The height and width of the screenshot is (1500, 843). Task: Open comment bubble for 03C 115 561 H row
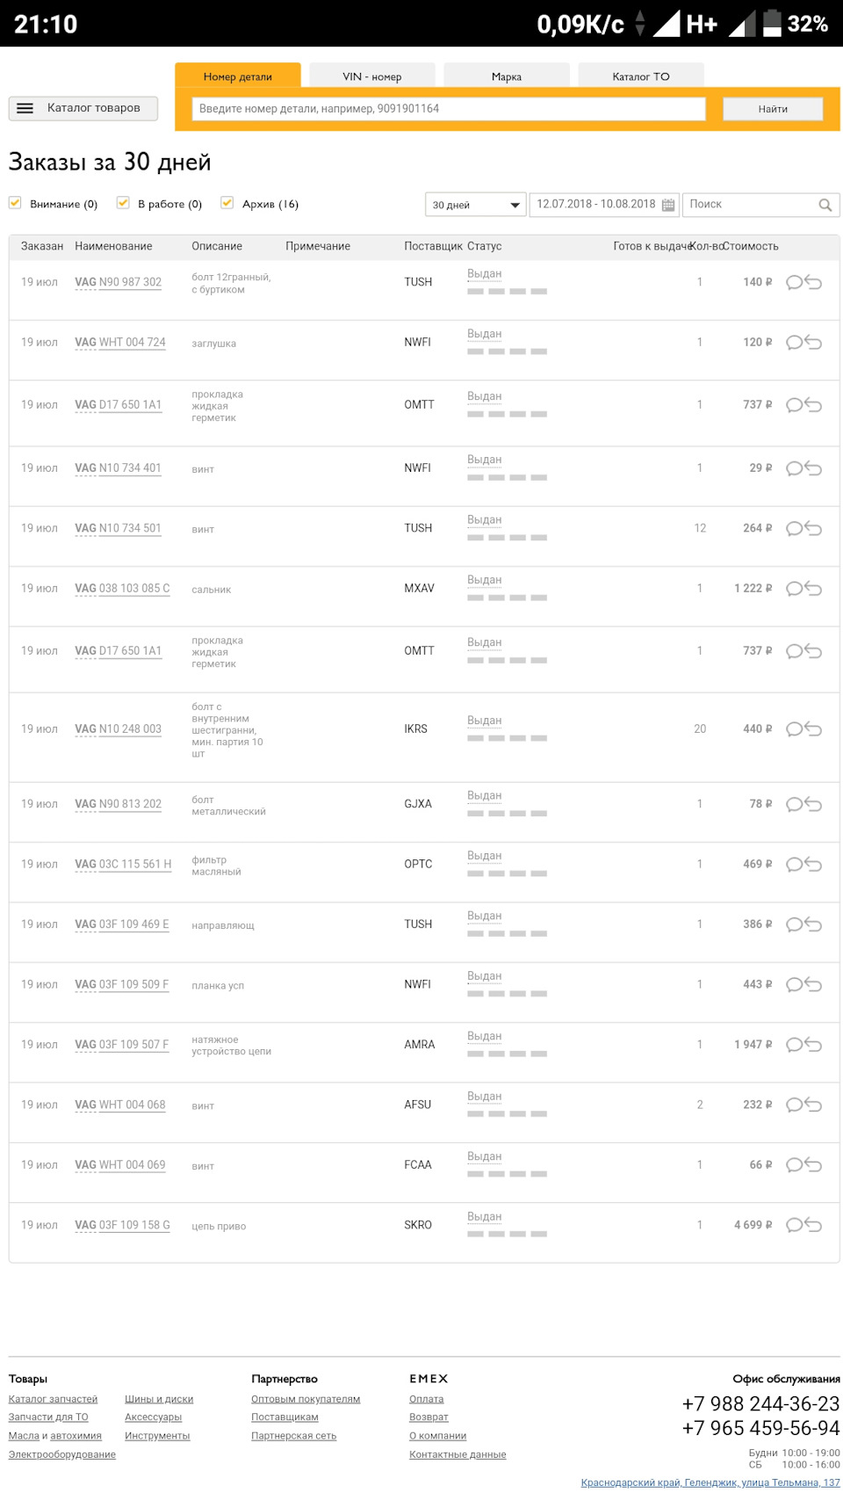point(794,865)
